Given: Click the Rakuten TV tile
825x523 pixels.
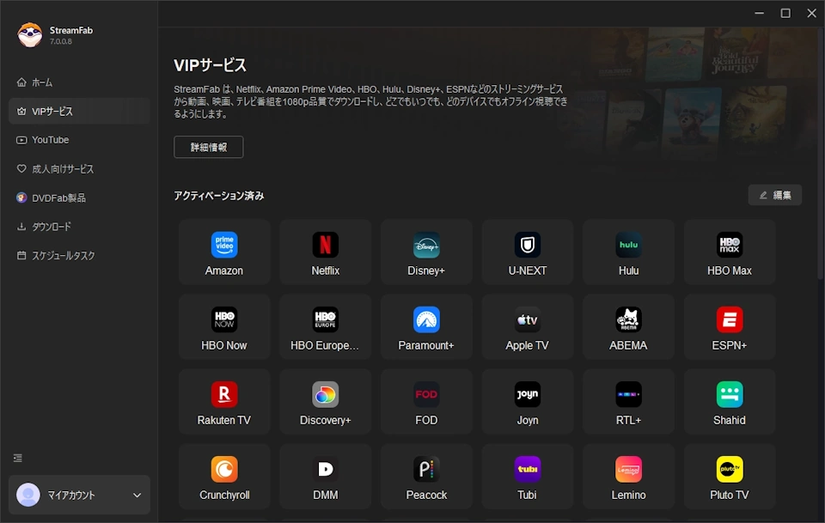Looking at the screenshot, I should [x=224, y=401].
